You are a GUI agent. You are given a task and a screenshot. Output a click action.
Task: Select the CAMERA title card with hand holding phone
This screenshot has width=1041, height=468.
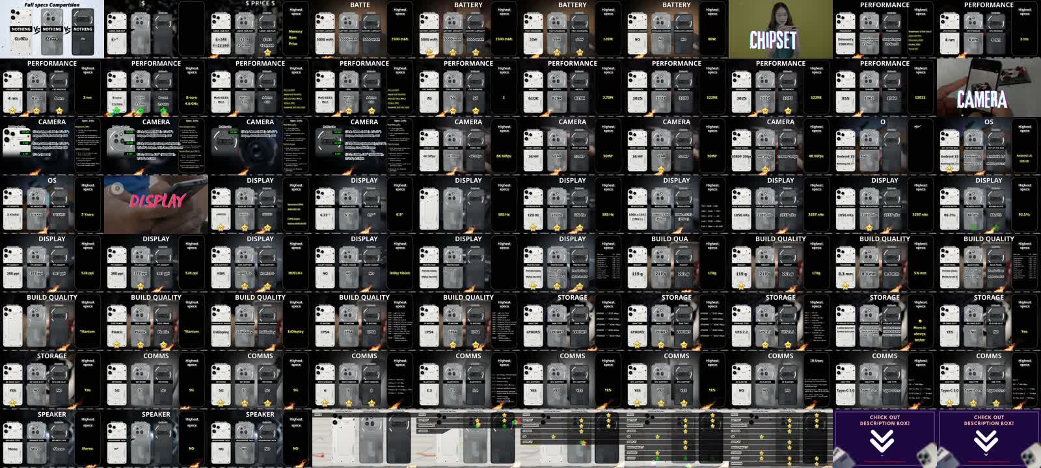pyautogui.click(x=988, y=88)
